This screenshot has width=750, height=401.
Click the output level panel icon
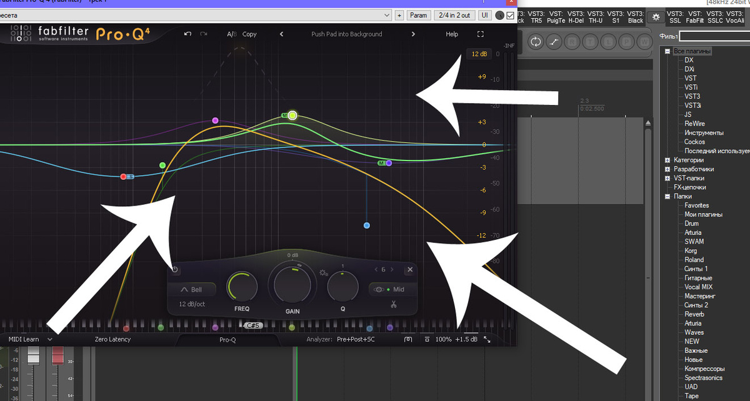click(x=408, y=339)
